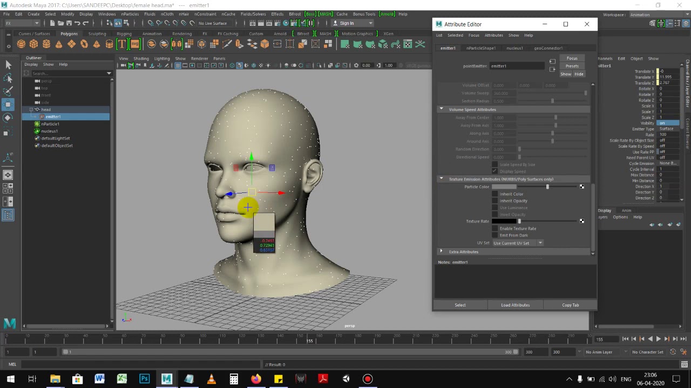The height and width of the screenshot is (388, 691).
Task: Open Photoshop from the Windows taskbar
Action: (x=144, y=379)
